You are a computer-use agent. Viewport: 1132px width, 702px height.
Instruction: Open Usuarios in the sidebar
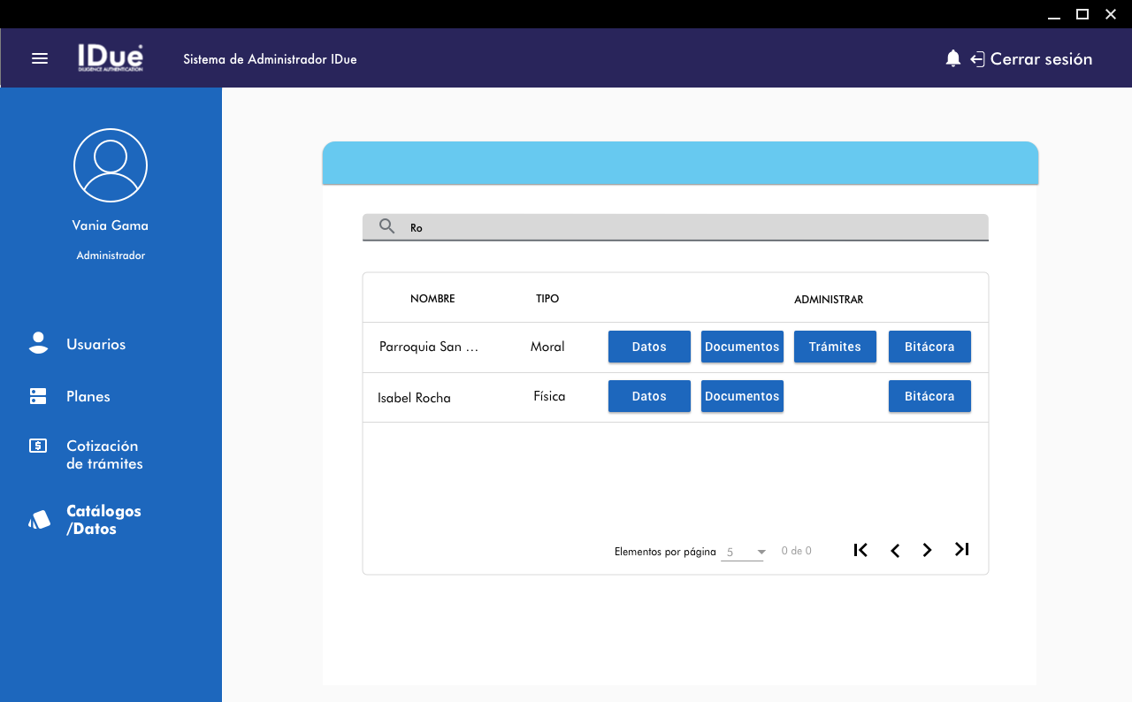point(96,344)
